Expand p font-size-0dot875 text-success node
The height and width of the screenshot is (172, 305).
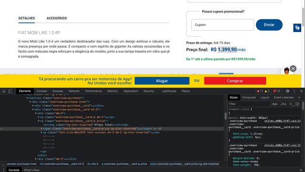(41, 132)
